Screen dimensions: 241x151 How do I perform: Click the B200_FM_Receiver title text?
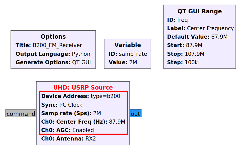click(x=57, y=45)
